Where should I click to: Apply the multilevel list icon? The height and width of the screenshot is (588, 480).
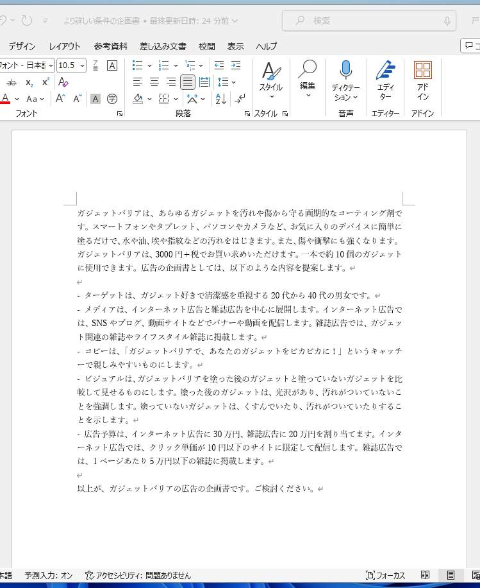pyautogui.click(x=190, y=65)
